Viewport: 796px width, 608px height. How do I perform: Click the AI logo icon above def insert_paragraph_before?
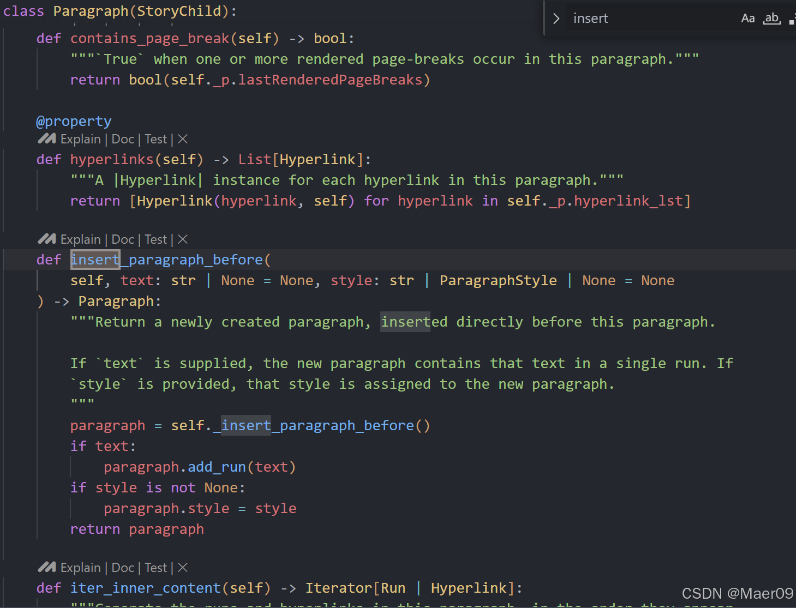tap(47, 239)
